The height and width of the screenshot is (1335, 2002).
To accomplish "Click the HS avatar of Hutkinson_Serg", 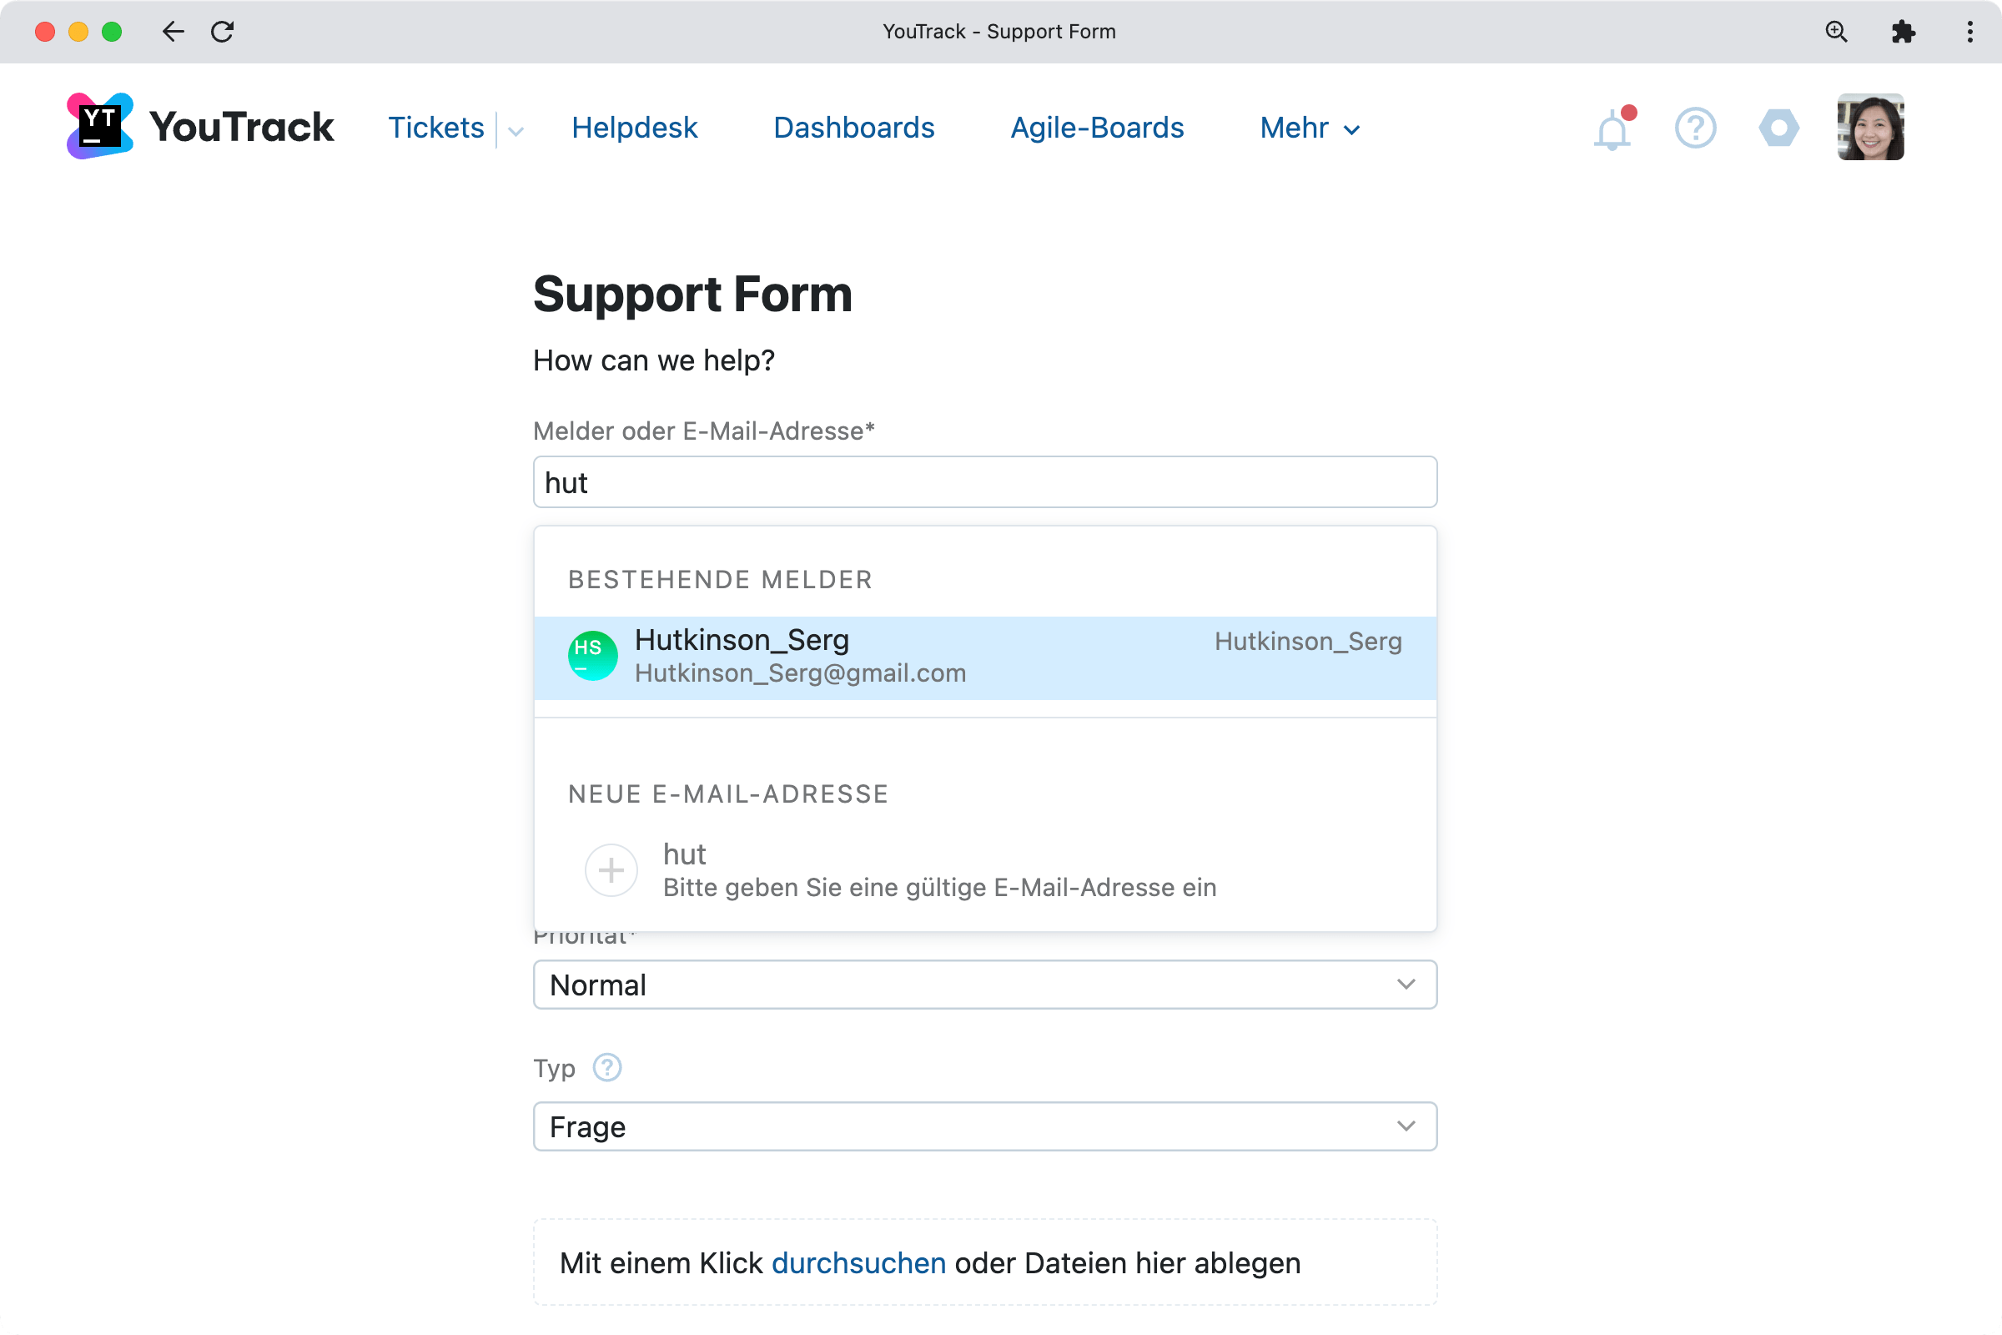I will [x=591, y=656].
